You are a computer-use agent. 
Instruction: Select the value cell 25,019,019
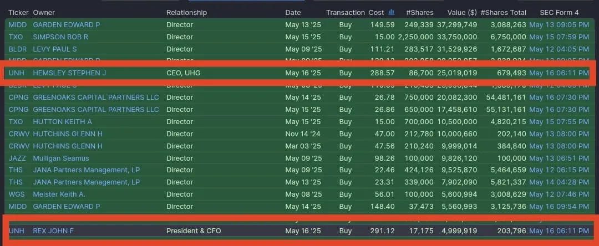pos(458,73)
